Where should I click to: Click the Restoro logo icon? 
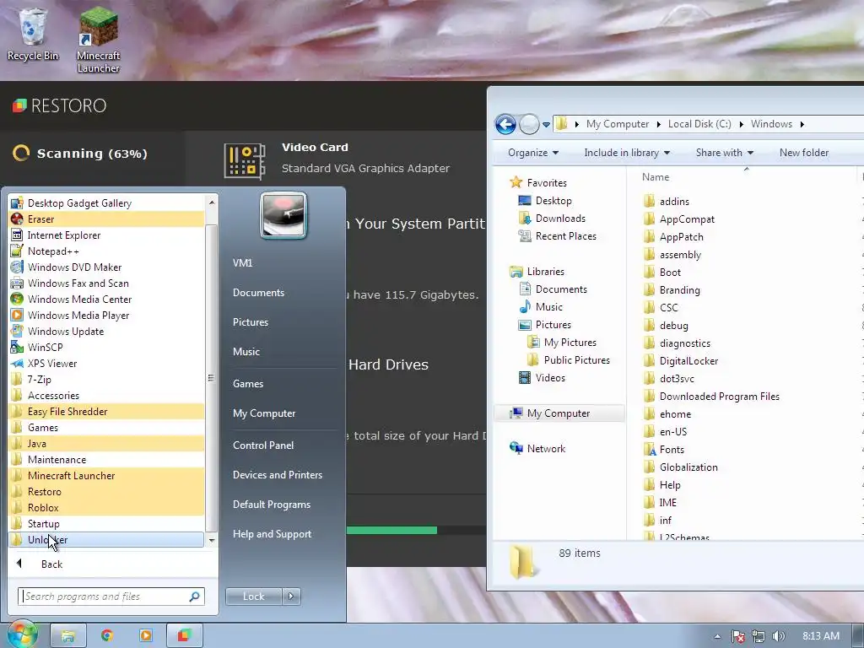(x=20, y=105)
